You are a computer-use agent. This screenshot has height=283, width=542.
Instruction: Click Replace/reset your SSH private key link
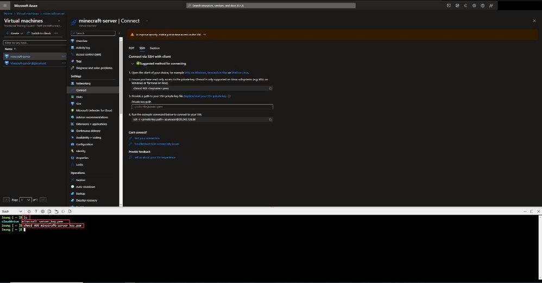[x=205, y=97]
